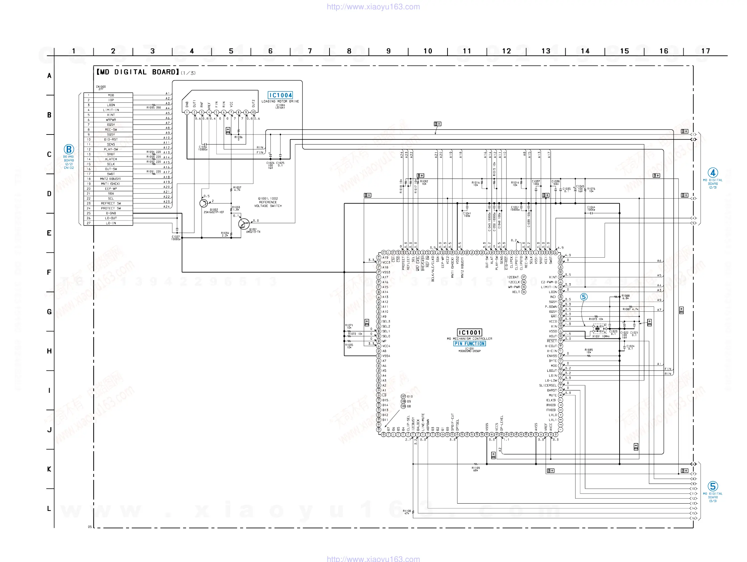Click the R1109 68k resistor label
Screen dimensions: 747x562
(x=476, y=469)
